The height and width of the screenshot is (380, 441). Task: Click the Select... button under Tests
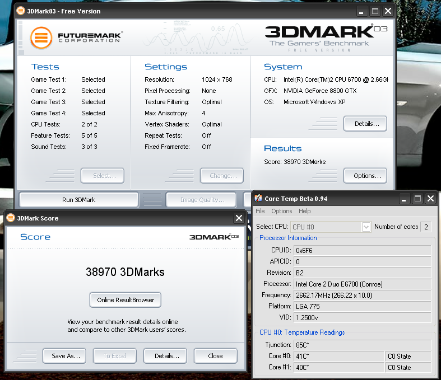pyautogui.click(x=103, y=176)
